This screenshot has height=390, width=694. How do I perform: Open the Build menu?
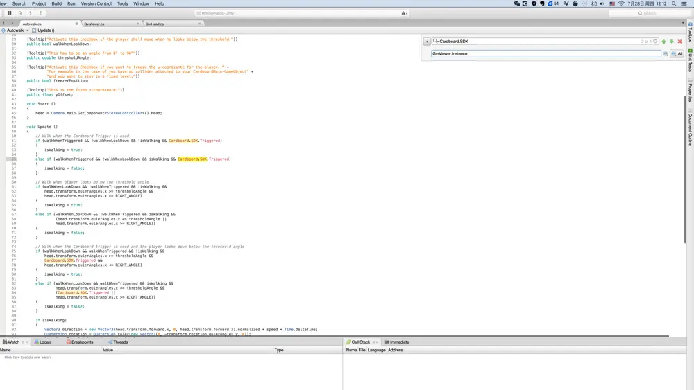coord(57,3)
